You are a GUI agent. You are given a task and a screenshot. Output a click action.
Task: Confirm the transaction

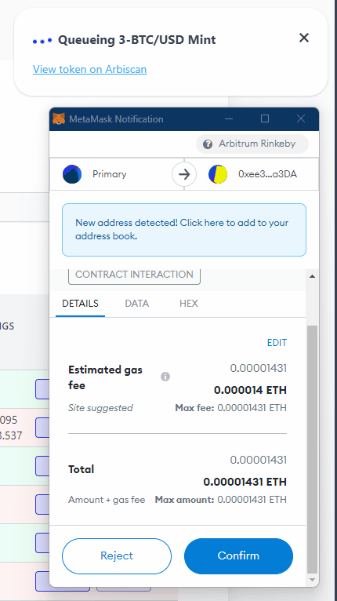click(x=238, y=555)
